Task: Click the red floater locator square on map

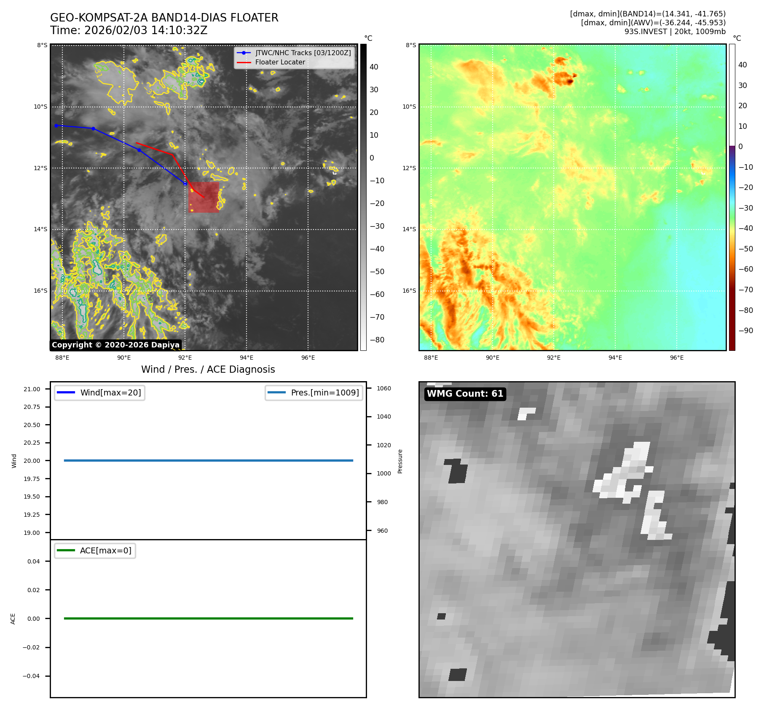Action: 204,197
